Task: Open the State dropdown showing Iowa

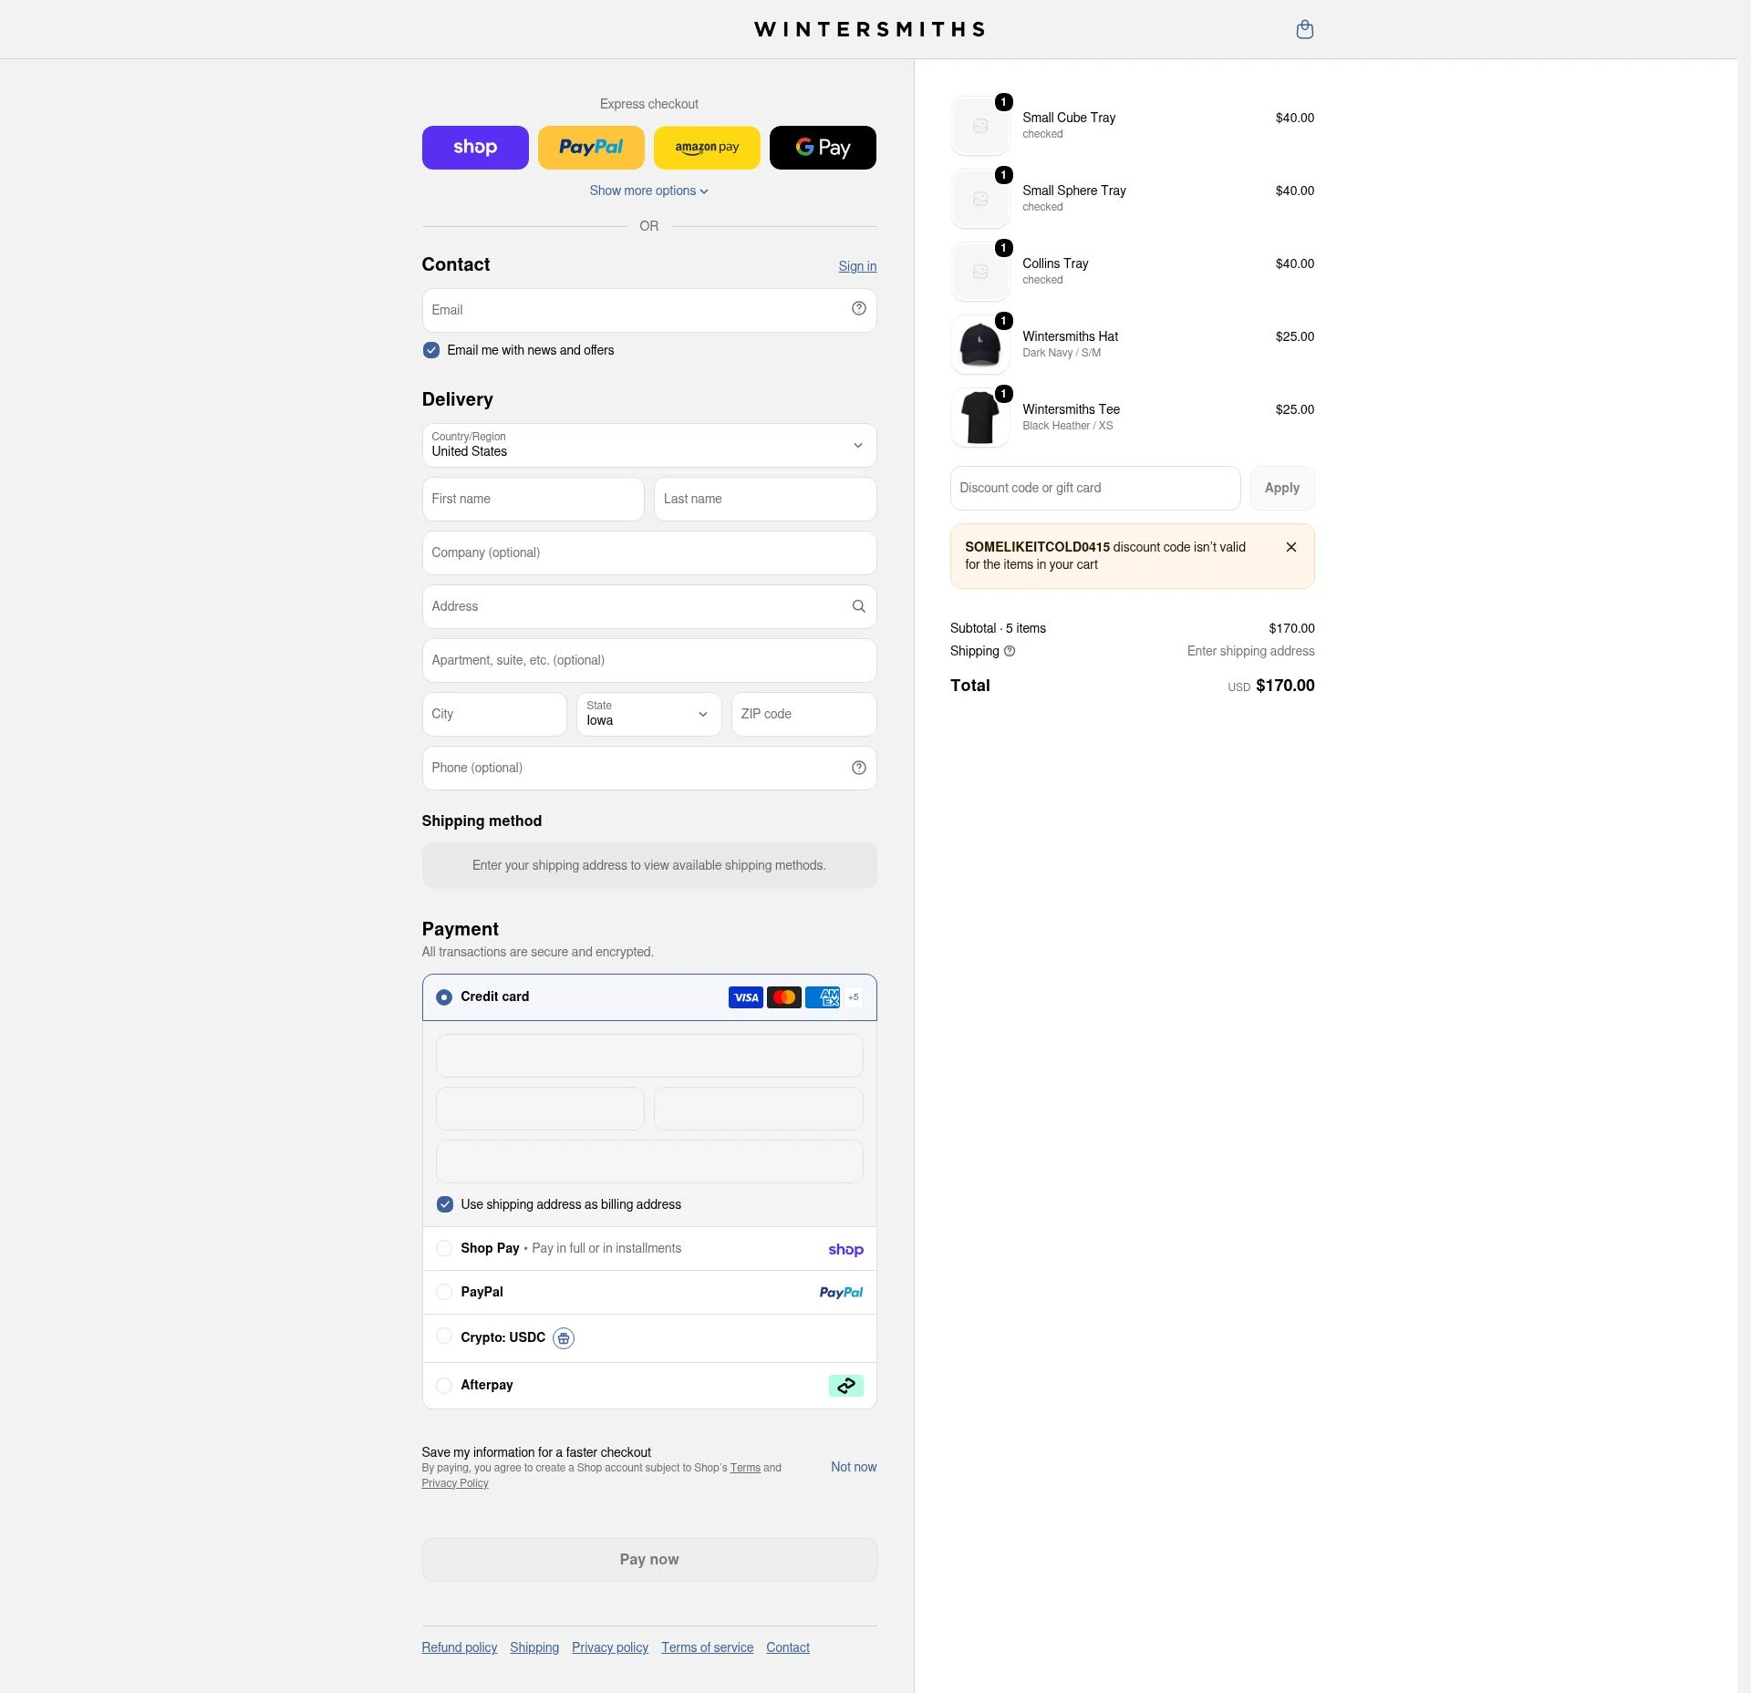Action: click(x=649, y=714)
